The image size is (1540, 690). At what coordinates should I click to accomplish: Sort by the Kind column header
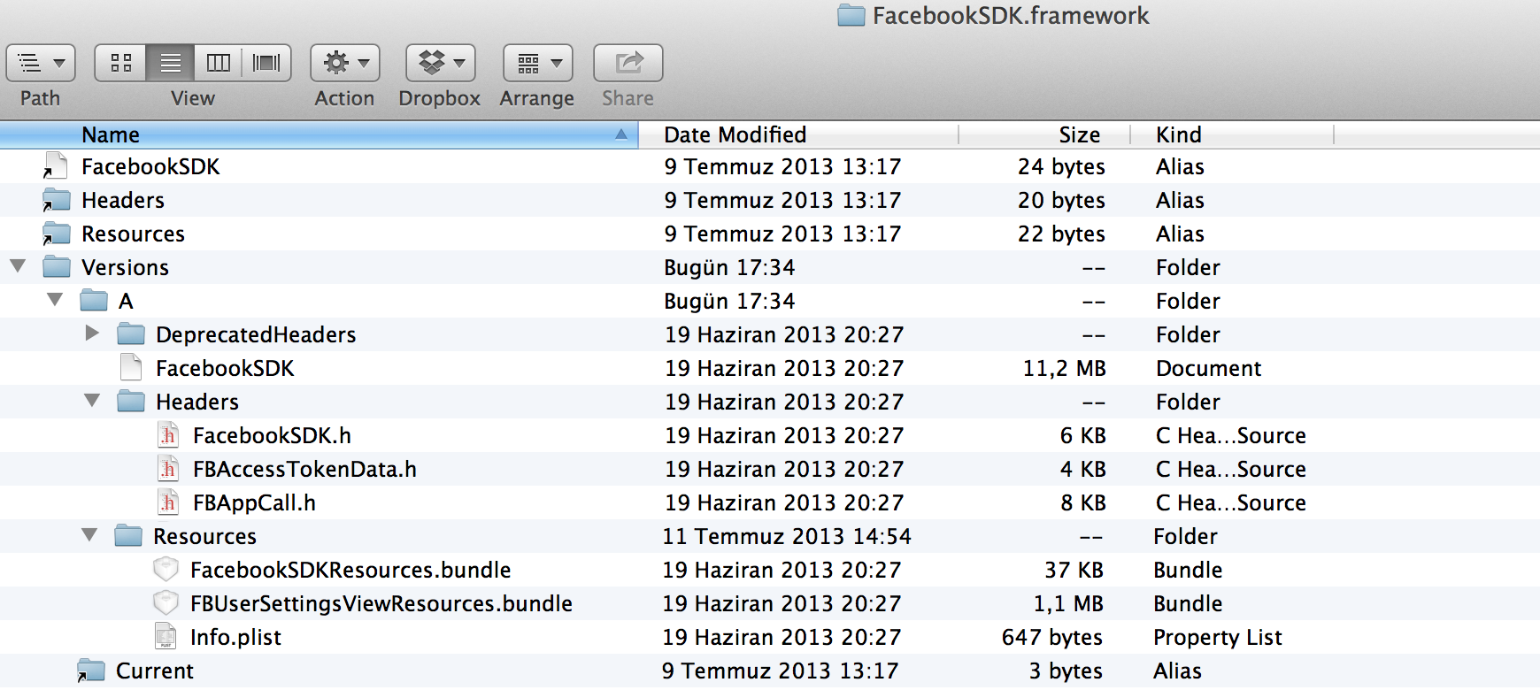pyautogui.click(x=1233, y=134)
